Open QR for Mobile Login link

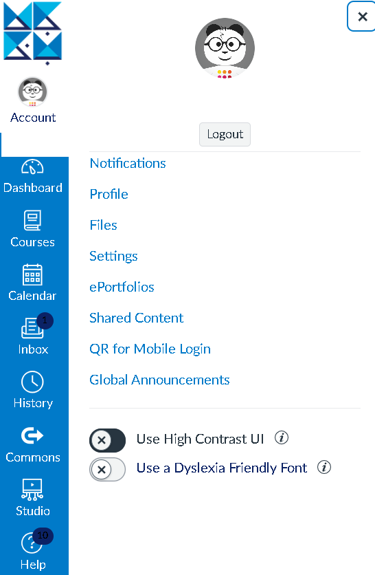pos(150,349)
